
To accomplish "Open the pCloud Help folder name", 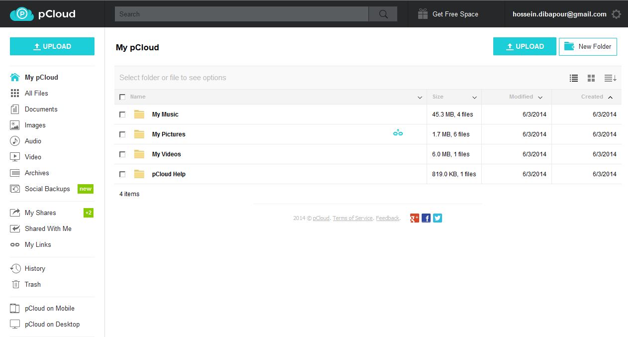I will click(x=169, y=174).
